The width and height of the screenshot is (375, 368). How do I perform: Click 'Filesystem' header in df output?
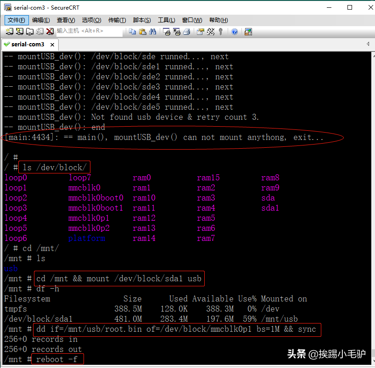[27, 299]
